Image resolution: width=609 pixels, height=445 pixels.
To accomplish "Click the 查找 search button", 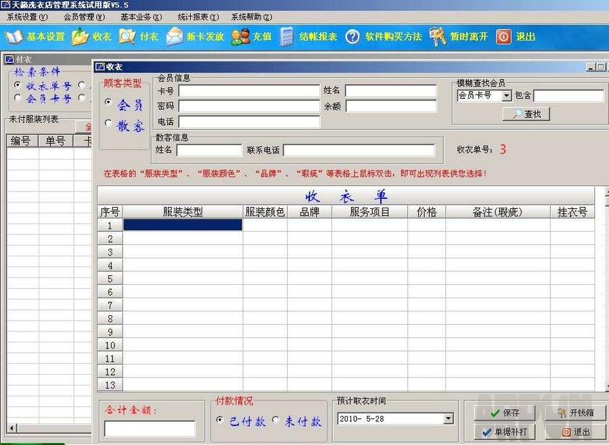I will click(526, 114).
